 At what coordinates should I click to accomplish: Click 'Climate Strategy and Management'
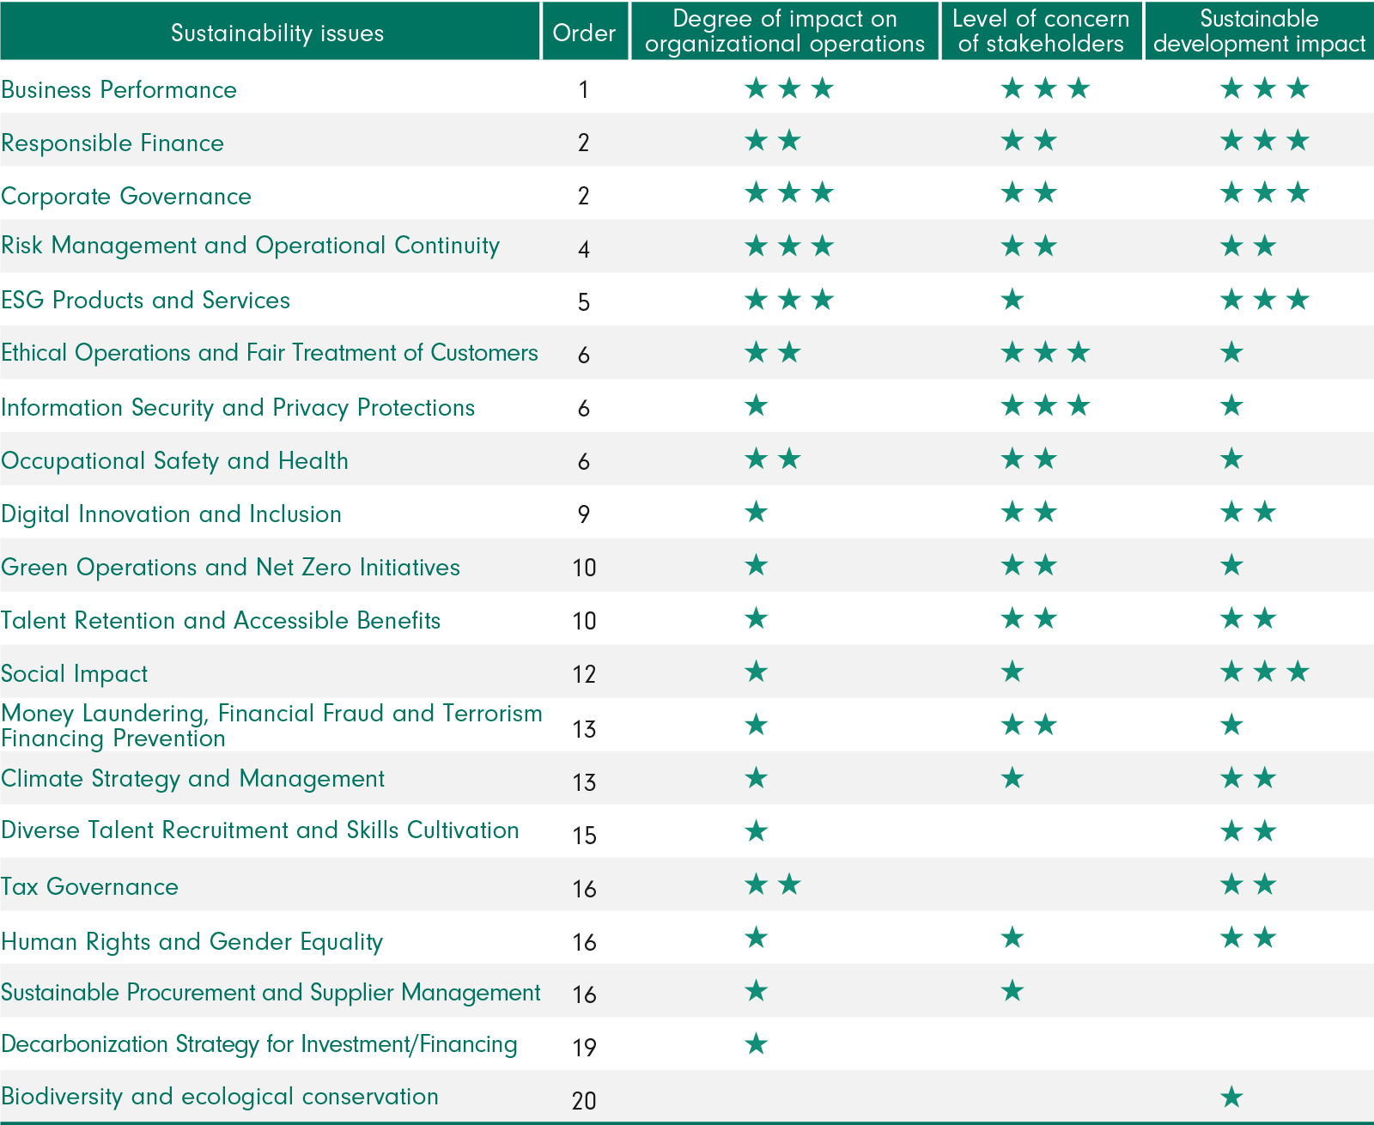(193, 779)
